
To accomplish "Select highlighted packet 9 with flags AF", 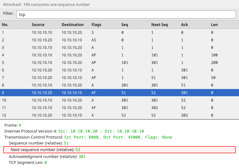I will [x=119, y=93].
